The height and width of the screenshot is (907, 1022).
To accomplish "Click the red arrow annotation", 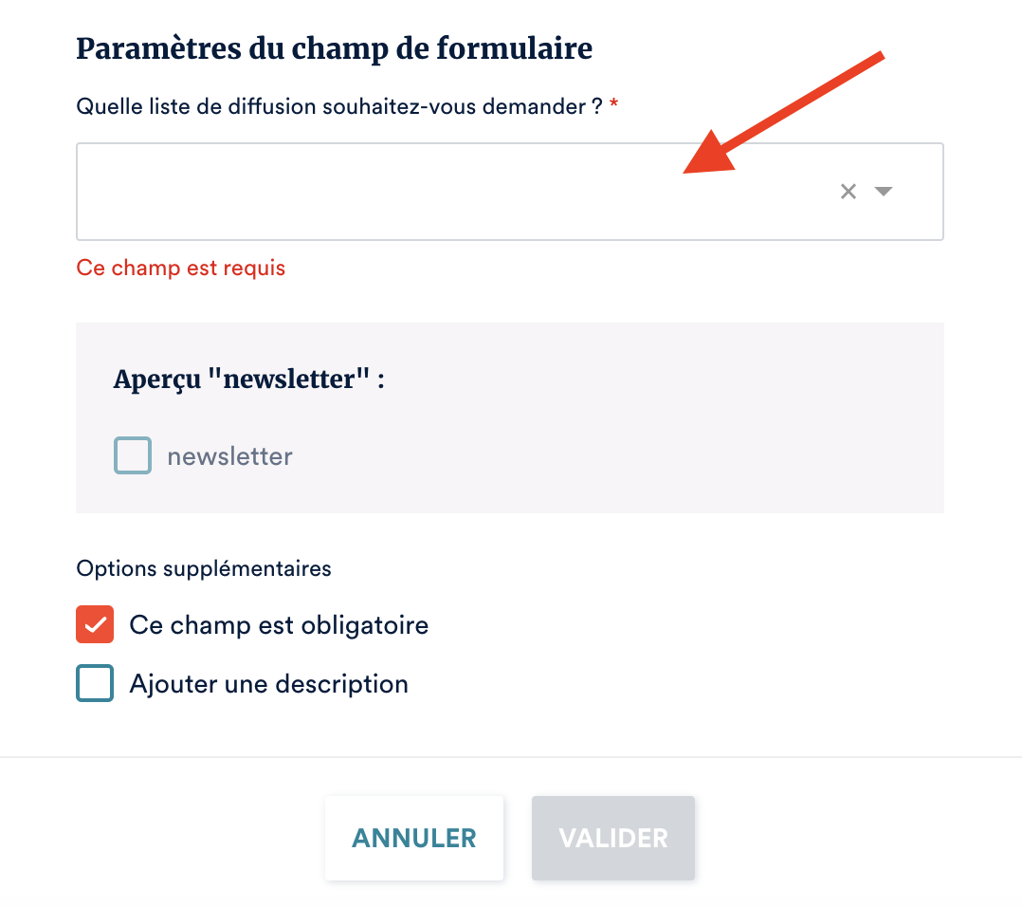I will click(x=787, y=114).
